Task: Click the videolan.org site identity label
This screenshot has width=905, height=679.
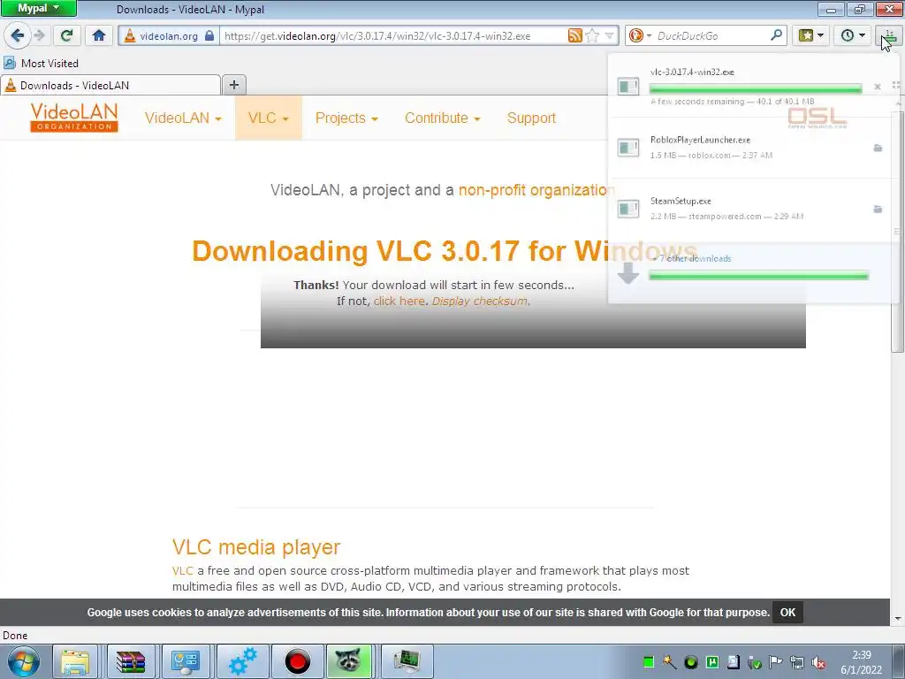Action: [x=169, y=35]
